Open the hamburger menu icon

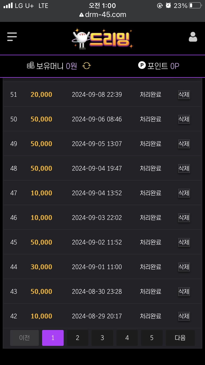[12, 37]
